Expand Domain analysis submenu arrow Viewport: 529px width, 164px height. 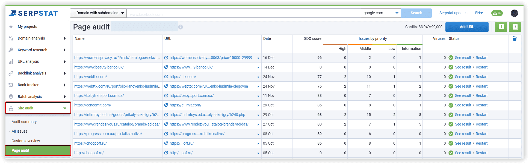pyautogui.click(x=65, y=38)
